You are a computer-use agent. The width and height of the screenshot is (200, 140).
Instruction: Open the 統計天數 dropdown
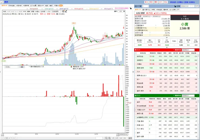[145, 6]
